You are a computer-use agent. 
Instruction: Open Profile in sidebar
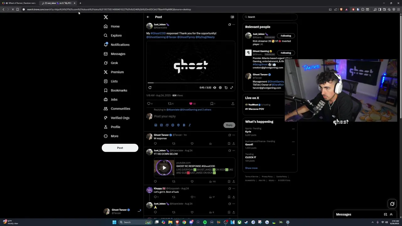(112, 127)
